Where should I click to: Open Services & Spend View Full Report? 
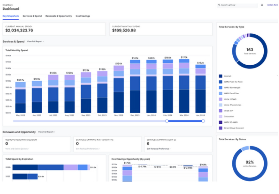35,42
